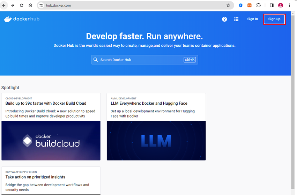Image resolution: width=297 pixels, height=195 pixels.
Task: Open the Docker apps grid menu
Action: click(x=236, y=19)
